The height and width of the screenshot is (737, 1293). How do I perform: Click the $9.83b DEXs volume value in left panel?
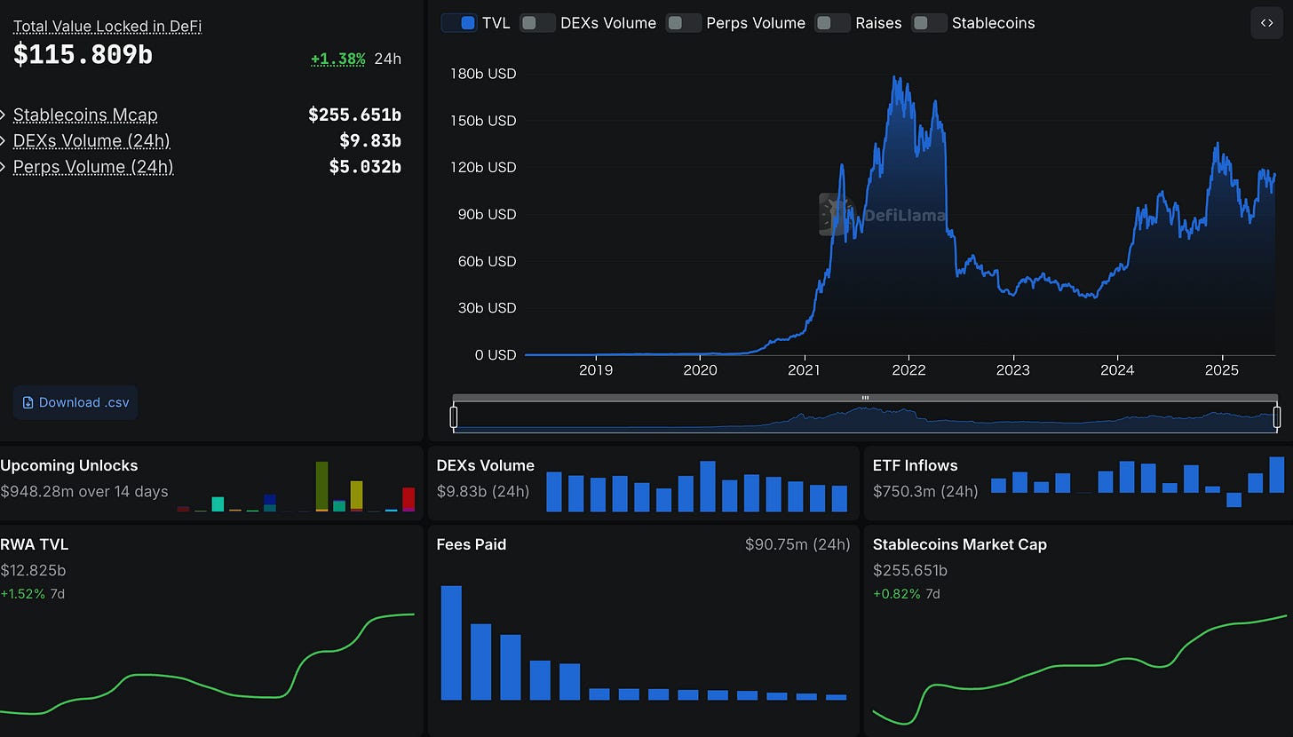tap(370, 140)
